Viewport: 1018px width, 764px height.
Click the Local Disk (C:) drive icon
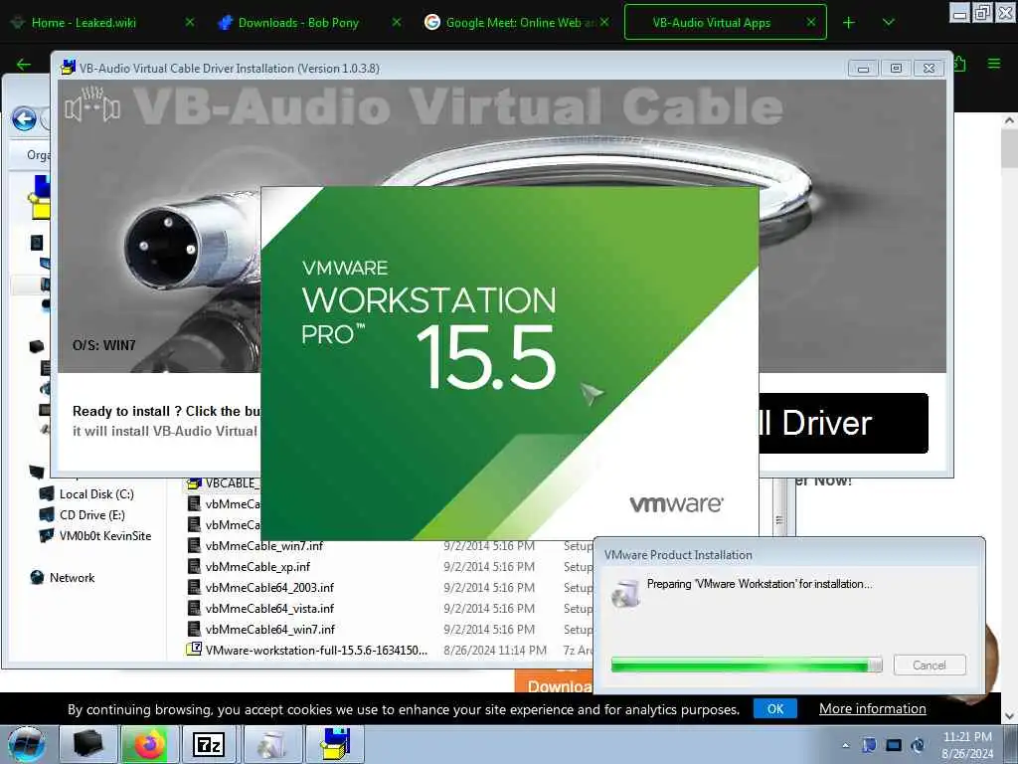point(47,494)
